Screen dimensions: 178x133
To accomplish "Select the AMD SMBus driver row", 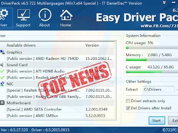I will (x=57, y=116).
